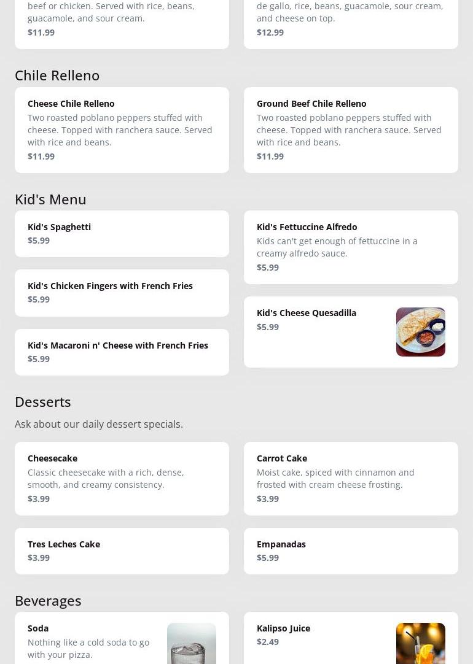Viewport: 473px width, 664px height.
Task: Click the Desserts section heading
Action: pyautogui.click(x=43, y=402)
